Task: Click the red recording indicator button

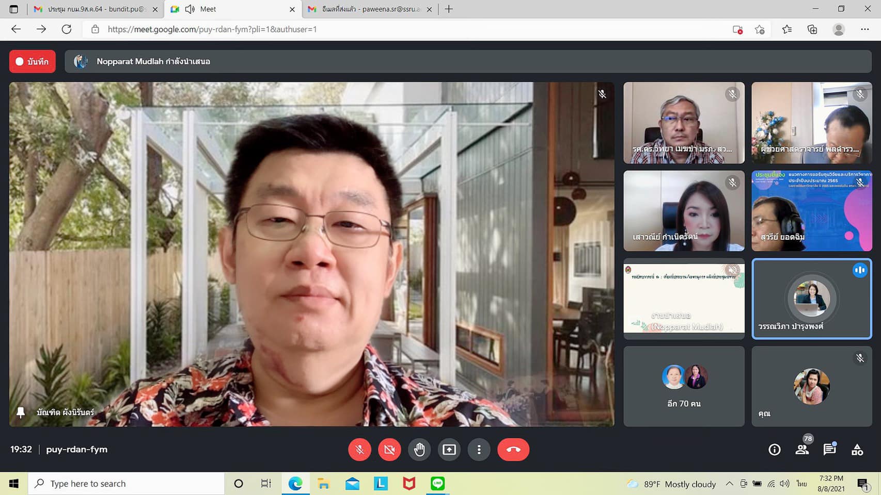Action: pos(33,61)
